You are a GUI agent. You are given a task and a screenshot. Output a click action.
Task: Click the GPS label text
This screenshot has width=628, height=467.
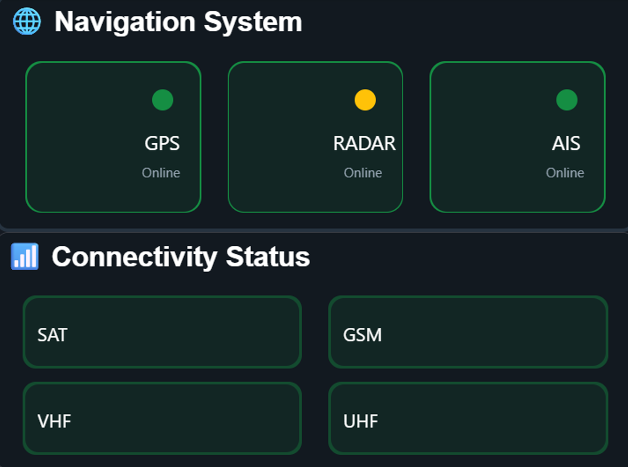162,143
